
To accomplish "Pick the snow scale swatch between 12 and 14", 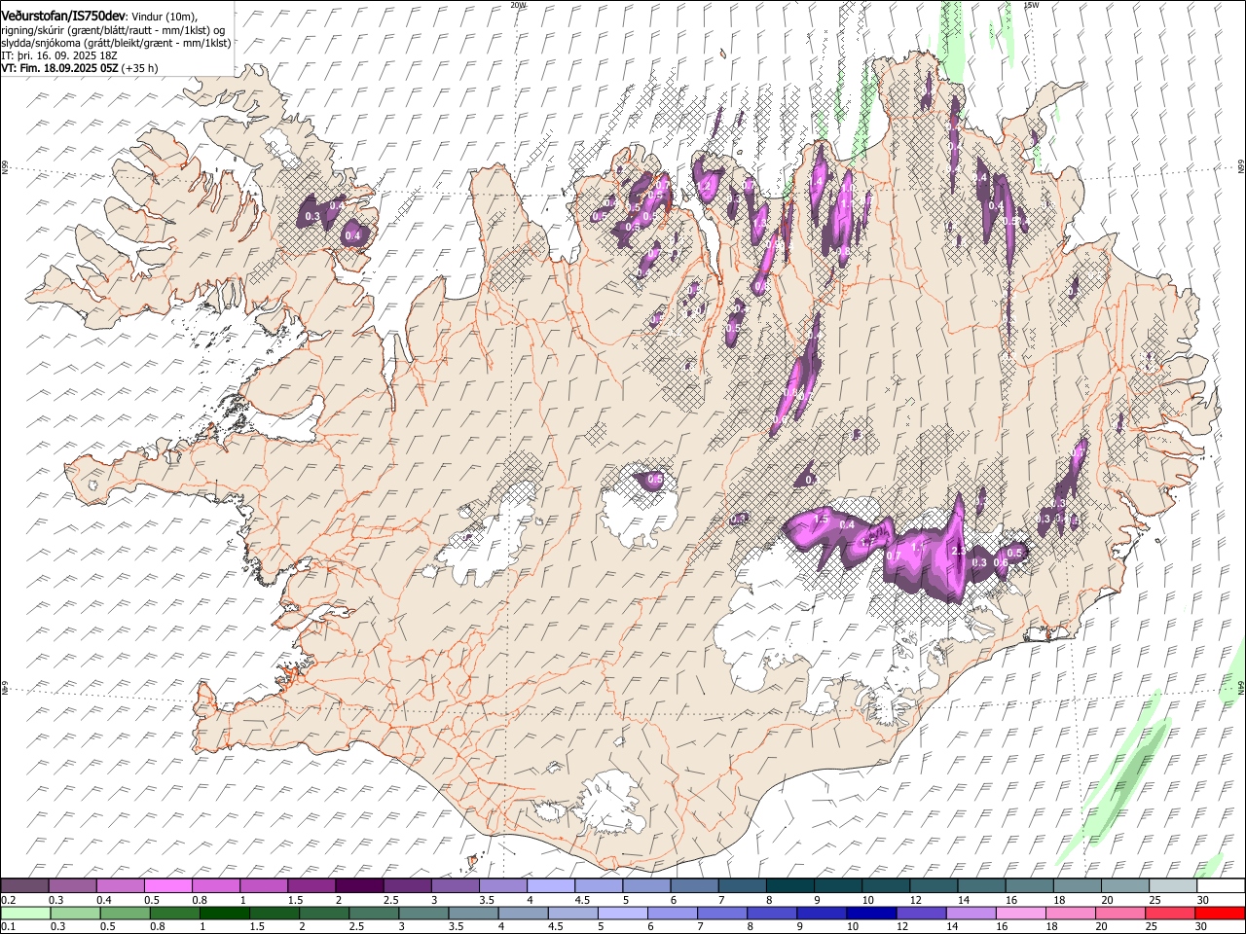I will (x=934, y=886).
